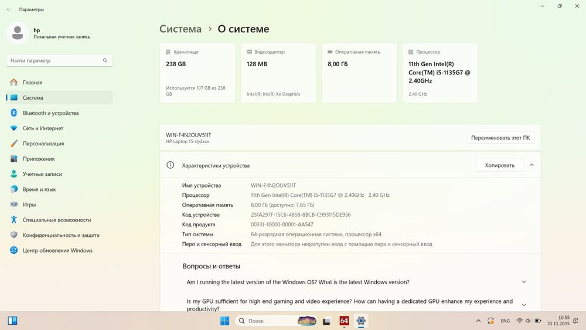Open Специальные возможности page
This screenshot has width=586, height=330.
[x=59, y=220]
